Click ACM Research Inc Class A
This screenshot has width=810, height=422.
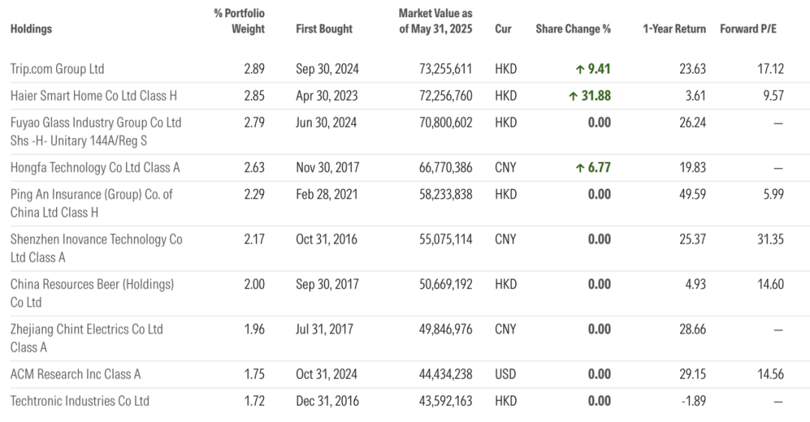[76, 374]
